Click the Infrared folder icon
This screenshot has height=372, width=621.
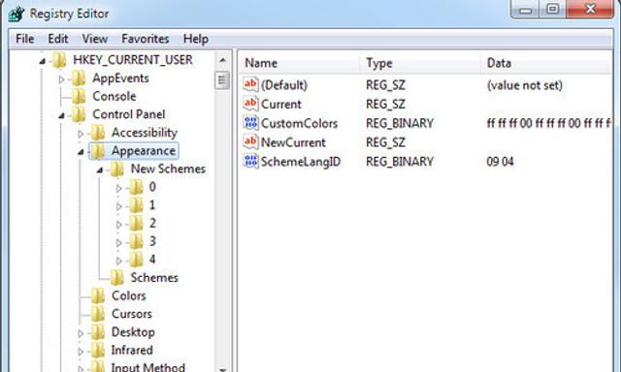[x=97, y=351]
